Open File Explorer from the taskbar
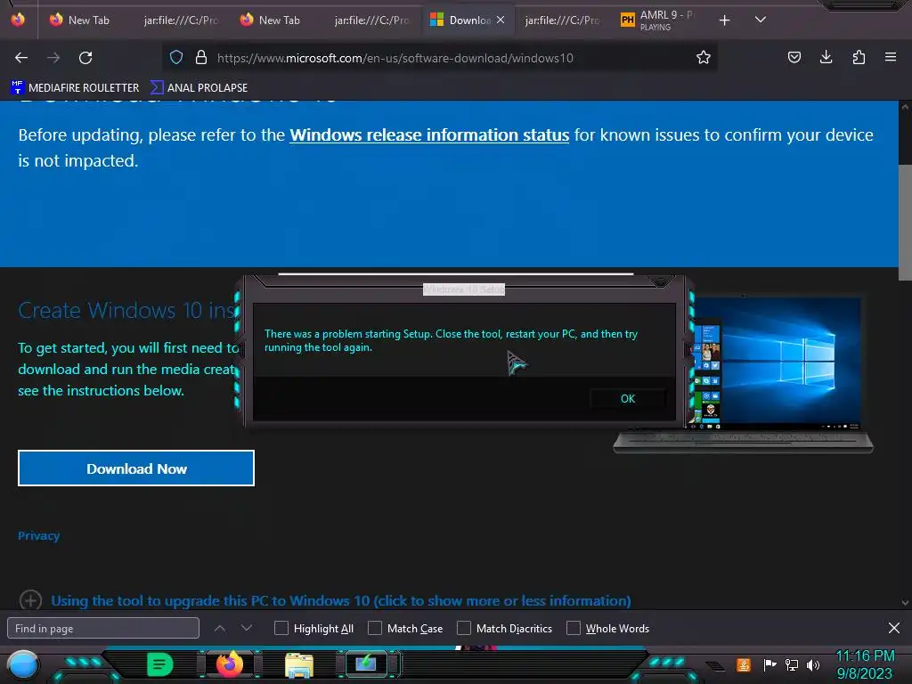Image resolution: width=912 pixels, height=684 pixels. pyautogui.click(x=299, y=664)
